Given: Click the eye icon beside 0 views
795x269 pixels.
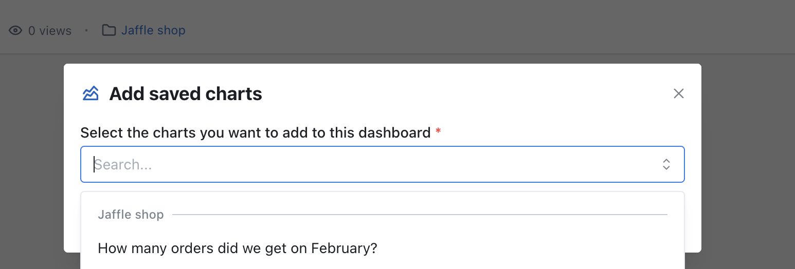Looking at the screenshot, I should [x=15, y=31].
